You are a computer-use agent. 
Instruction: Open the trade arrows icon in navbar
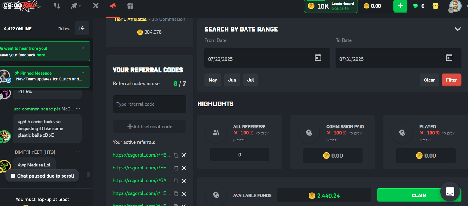click(x=57, y=6)
